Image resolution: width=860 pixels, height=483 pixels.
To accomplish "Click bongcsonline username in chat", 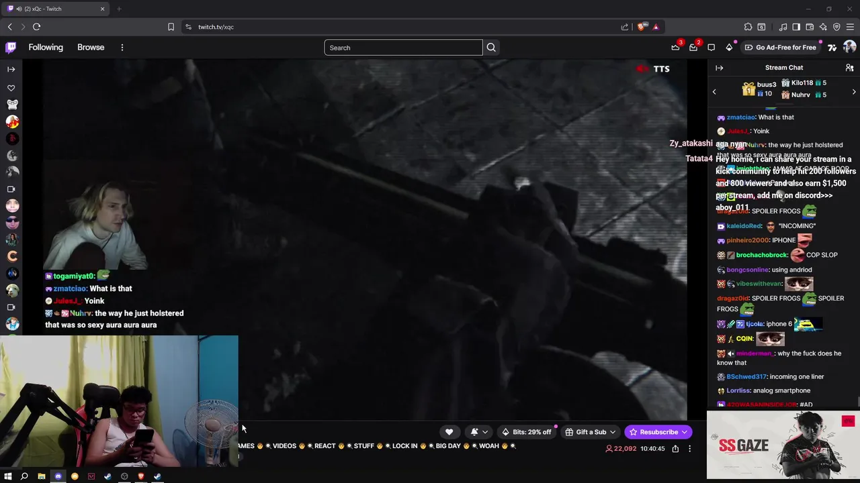I will click(747, 270).
